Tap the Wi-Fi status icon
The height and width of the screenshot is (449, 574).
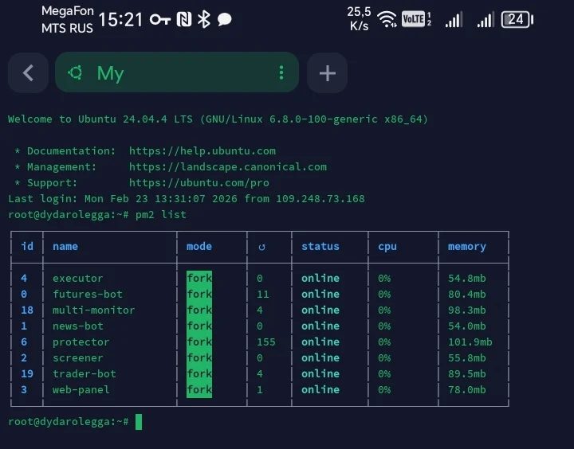click(x=387, y=19)
